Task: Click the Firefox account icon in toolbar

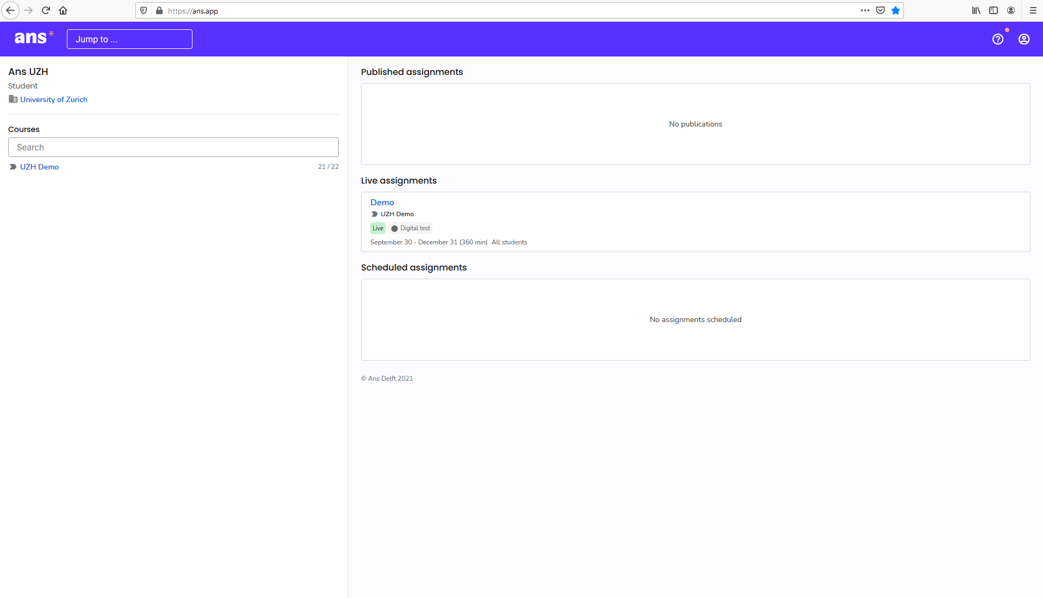Action: [1011, 10]
